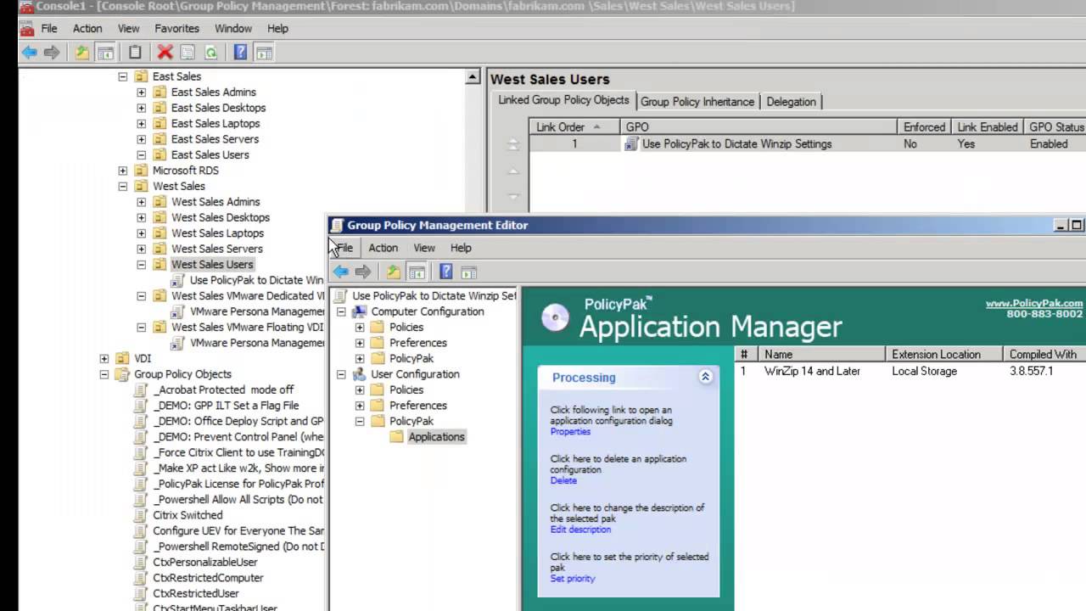Go up one level using Console1 toolbar icon
The width and height of the screenshot is (1086, 611).
81,53
